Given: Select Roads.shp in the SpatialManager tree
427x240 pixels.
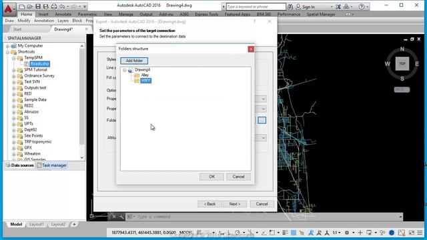Looking at the screenshot, I should pyautogui.click(x=40, y=64).
